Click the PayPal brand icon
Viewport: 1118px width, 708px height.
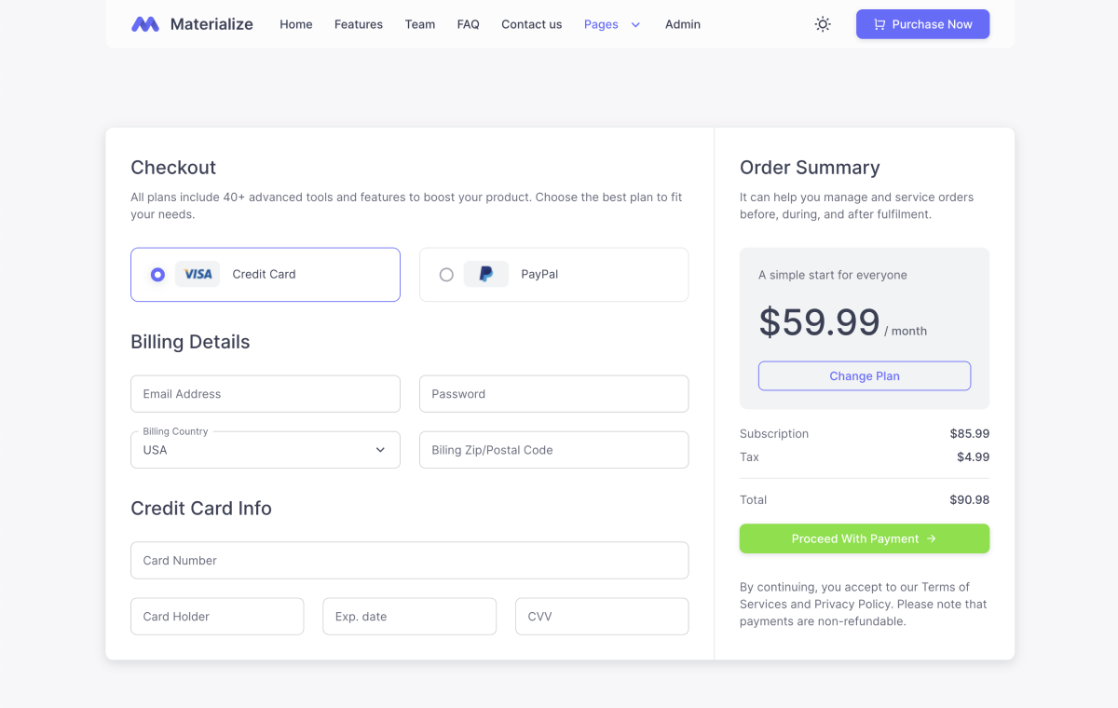click(x=485, y=274)
